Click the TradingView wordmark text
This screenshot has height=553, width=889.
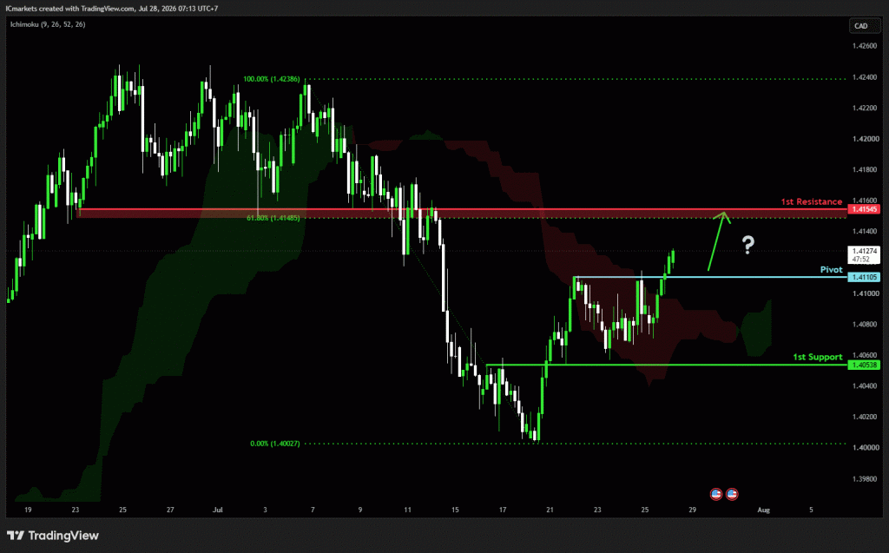click(x=63, y=536)
